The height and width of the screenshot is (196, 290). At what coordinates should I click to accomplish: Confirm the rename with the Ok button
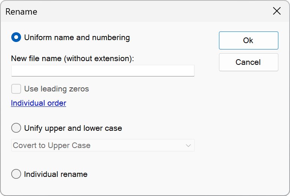pos(248,40)
